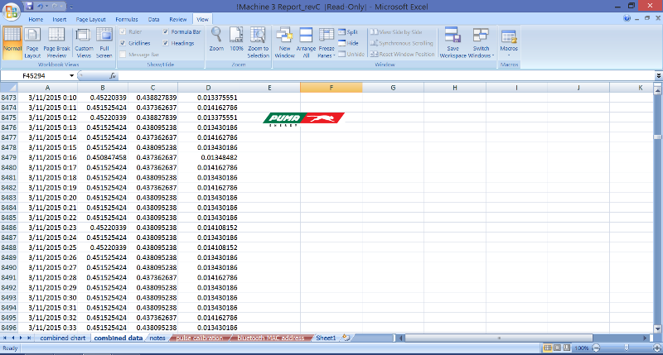Switch to Normal workbook view
This screenshot has width=663, height=355.
tap(12, 43)
